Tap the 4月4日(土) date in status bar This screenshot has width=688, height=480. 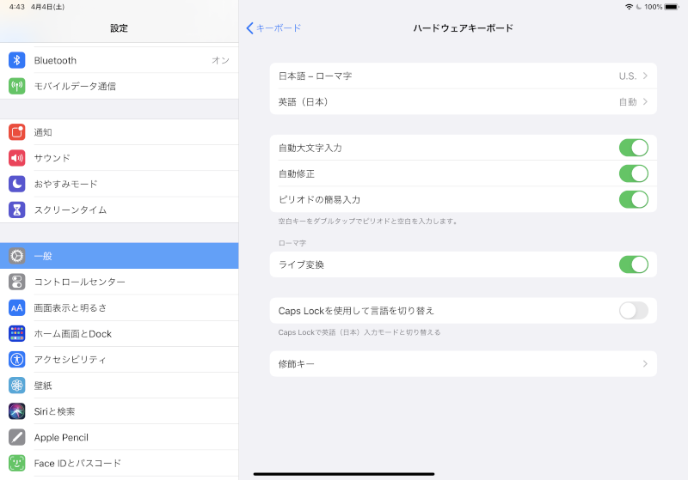click(47, 7)
